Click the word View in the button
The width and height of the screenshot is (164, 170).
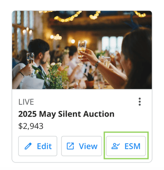coord(88,146)
